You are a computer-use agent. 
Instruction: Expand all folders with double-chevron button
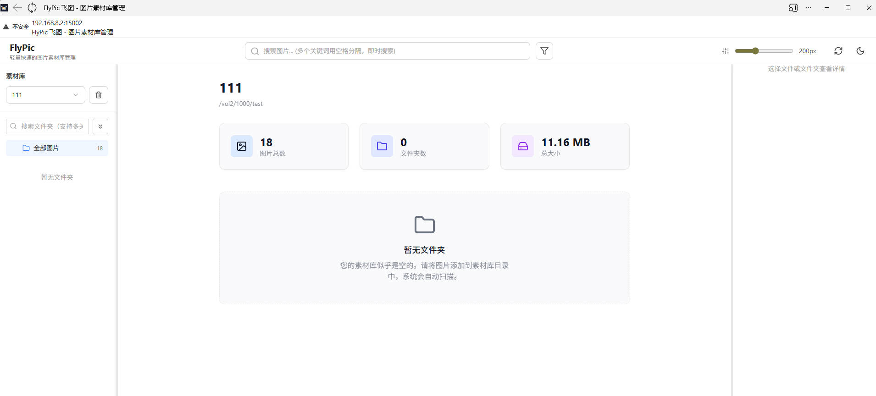100,126
